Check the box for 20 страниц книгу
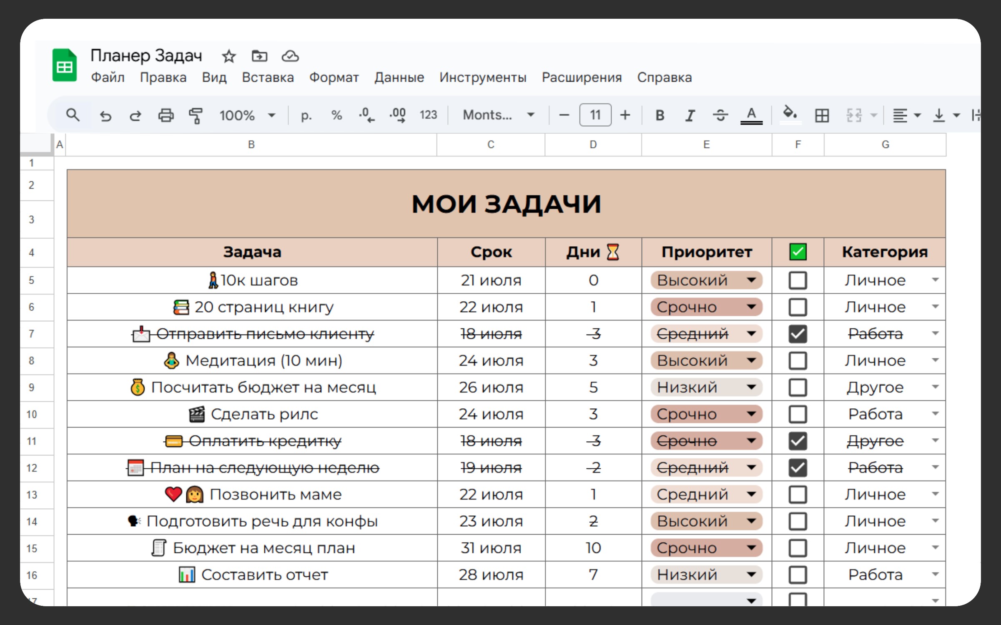 [798, 307]
